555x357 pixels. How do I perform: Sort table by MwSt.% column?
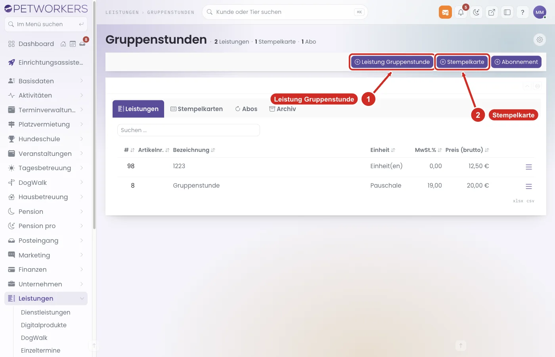click(429, 150)
